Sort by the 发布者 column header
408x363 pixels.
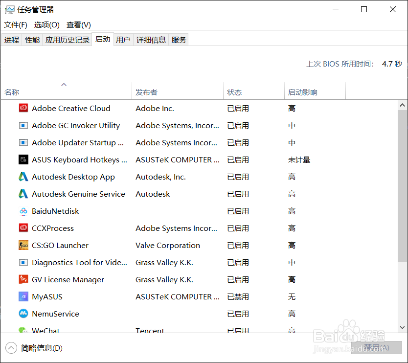[178, 91]
